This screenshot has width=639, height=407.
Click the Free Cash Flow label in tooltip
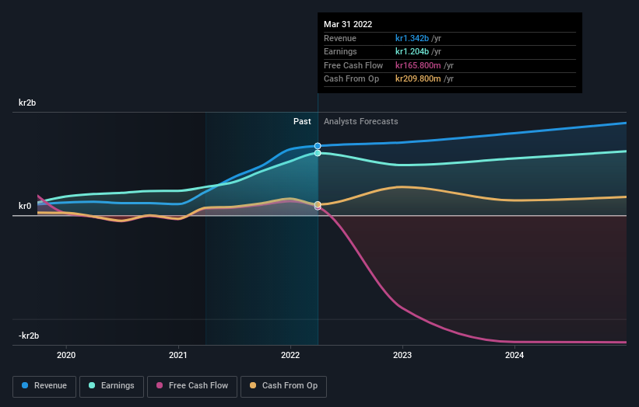click(353, 65)
